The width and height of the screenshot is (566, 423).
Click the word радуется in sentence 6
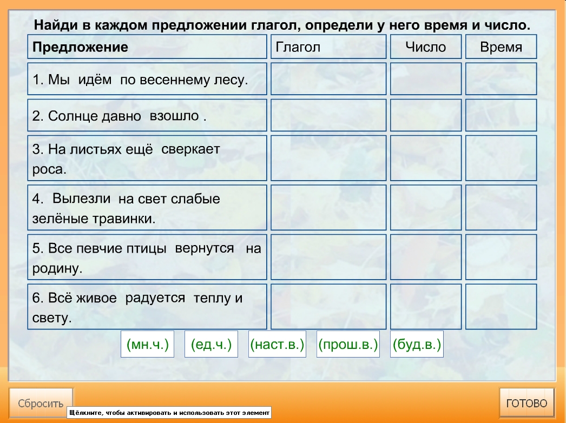(x=155, y=298)
